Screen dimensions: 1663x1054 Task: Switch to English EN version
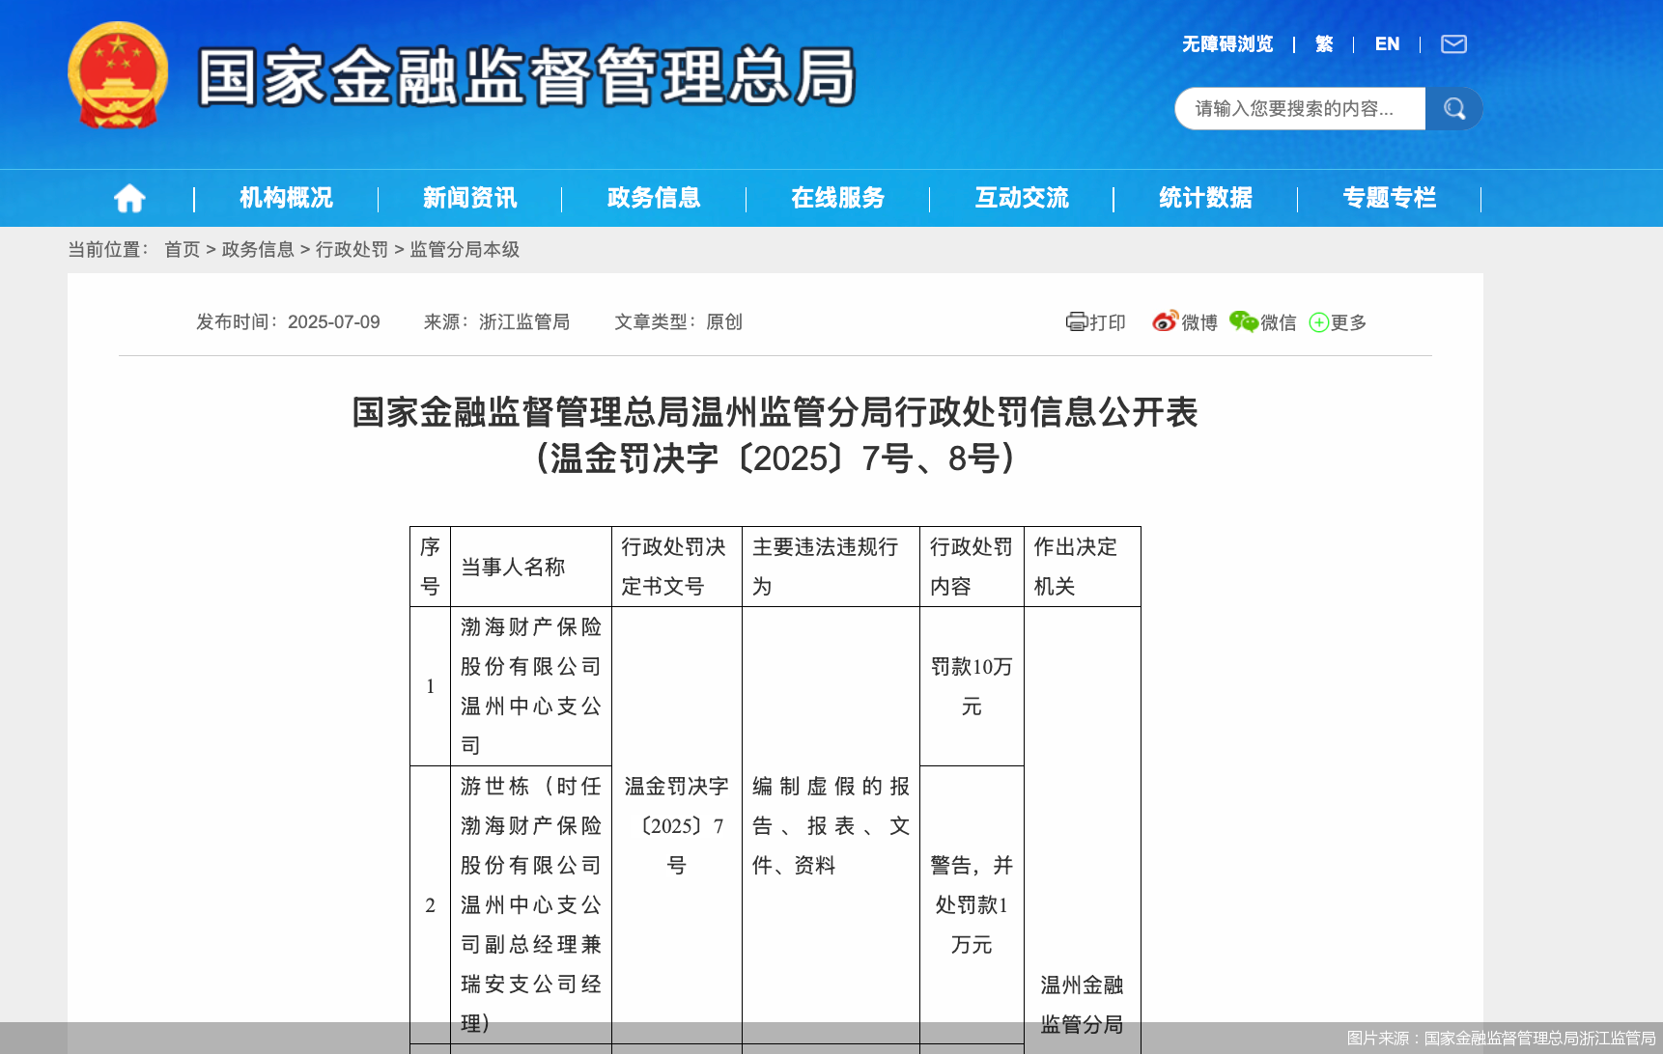click(1387, 44)
